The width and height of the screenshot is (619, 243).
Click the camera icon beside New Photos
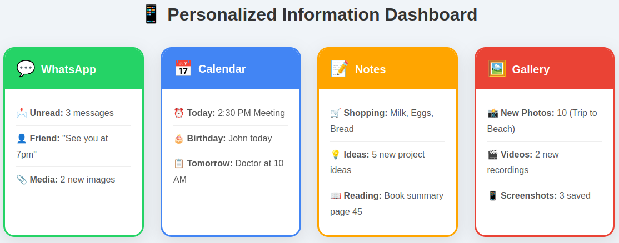coord(493,113)
